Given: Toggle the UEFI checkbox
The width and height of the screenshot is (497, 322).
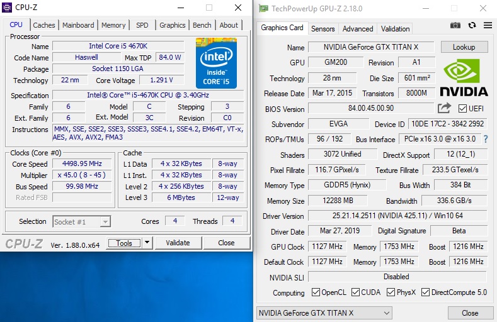Looking at the screenshot, I should [462, 109].
